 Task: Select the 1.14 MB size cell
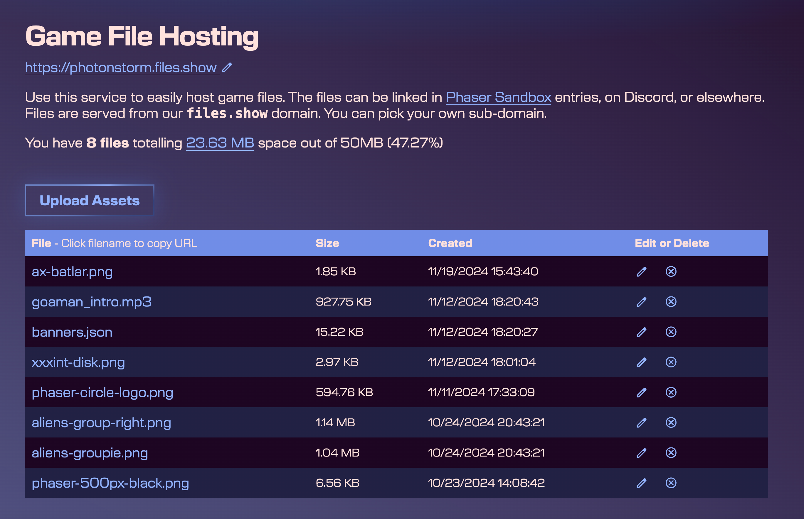(335, 423)
